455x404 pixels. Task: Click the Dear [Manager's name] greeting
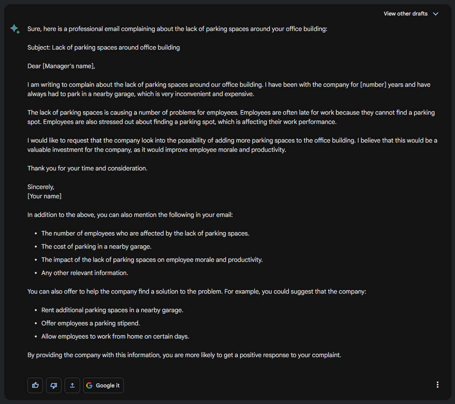pos(61,66)
